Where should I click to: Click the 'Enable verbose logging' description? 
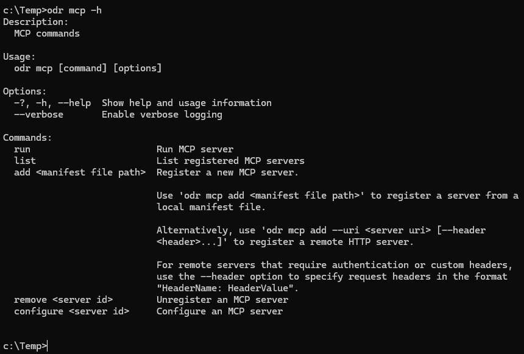coord(161,115)
